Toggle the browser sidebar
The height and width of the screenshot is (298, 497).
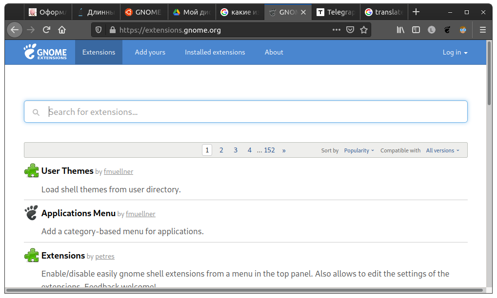tap(416, 30)
